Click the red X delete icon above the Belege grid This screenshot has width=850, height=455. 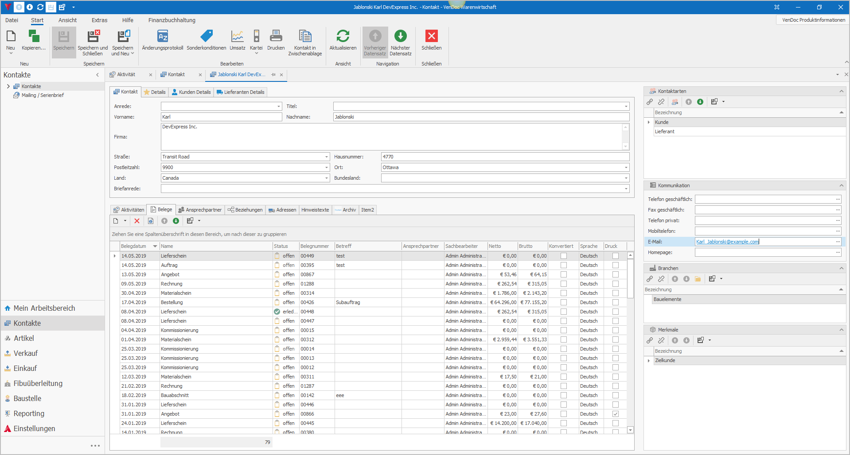coord(137,221)
